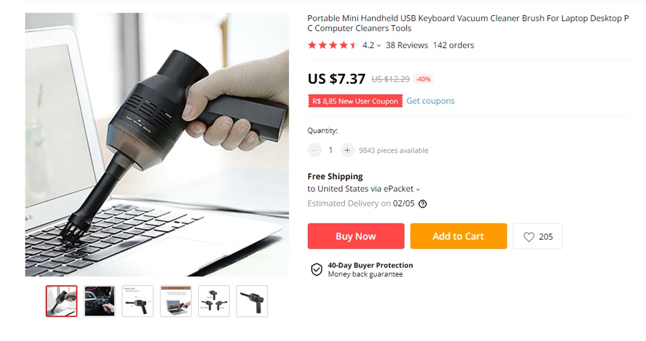Click the buyer protection shield icon

pos(317,269)
